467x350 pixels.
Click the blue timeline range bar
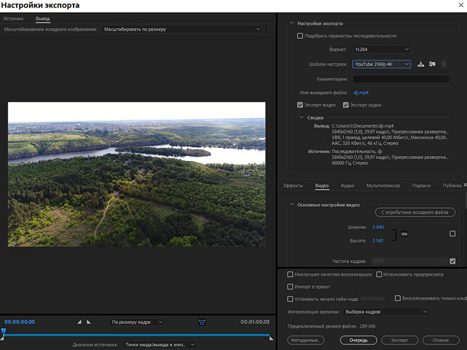[x=137, y=335]
